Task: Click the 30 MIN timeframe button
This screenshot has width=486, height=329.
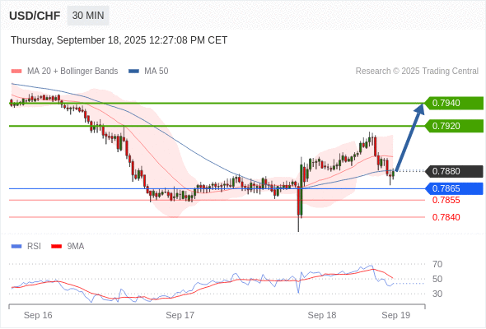Action: tap(88, 16)
